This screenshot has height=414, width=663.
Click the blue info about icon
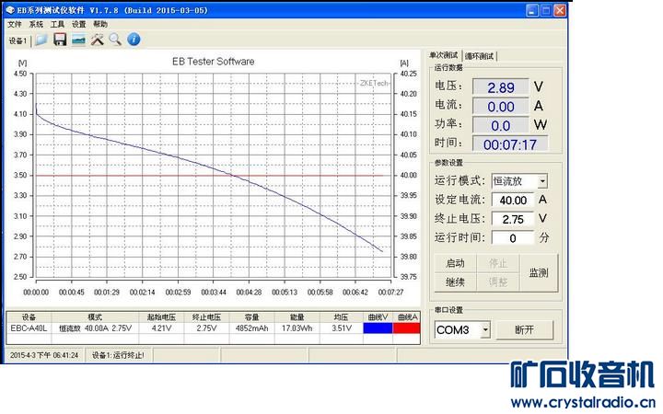(x=134, y=40)
